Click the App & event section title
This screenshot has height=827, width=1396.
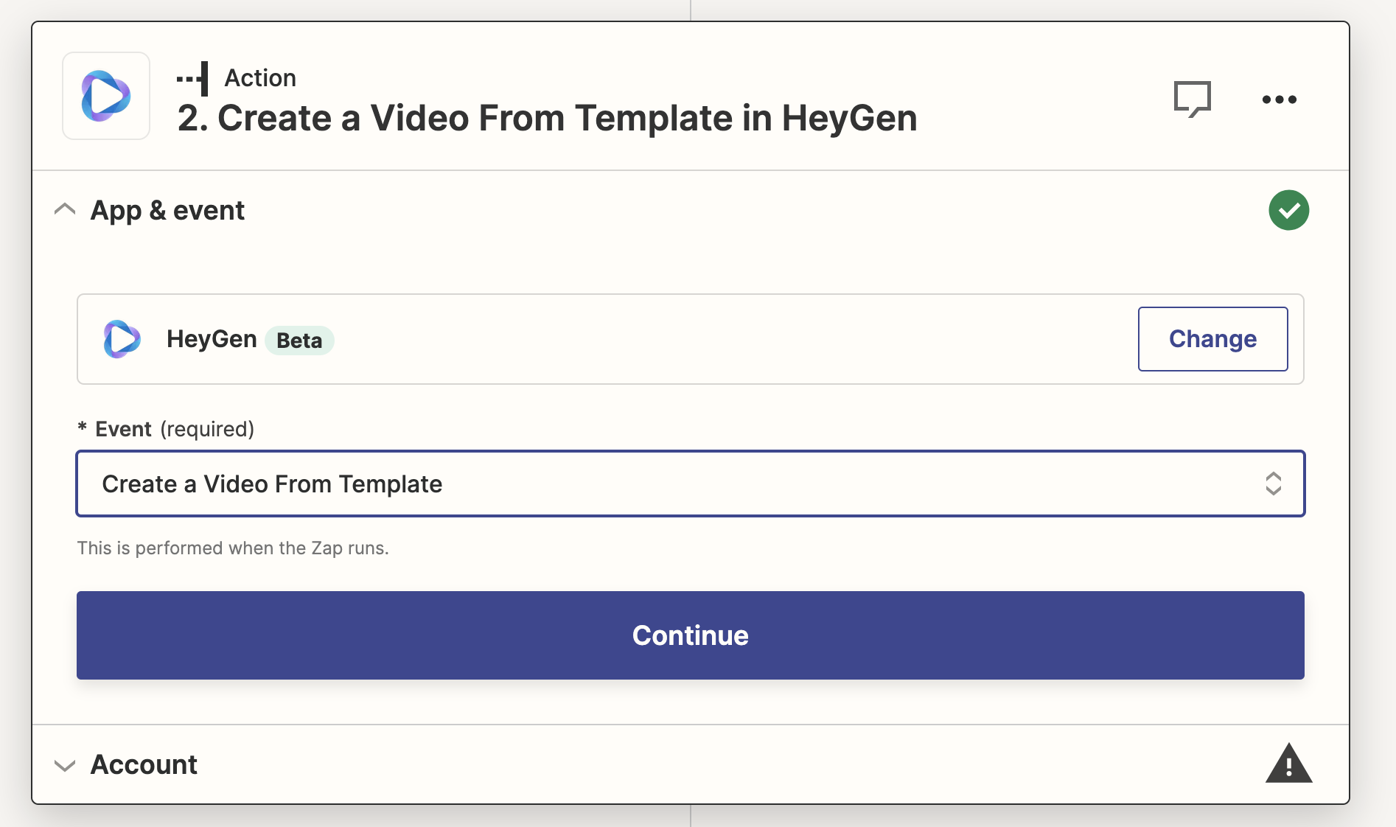click(167, 211)
